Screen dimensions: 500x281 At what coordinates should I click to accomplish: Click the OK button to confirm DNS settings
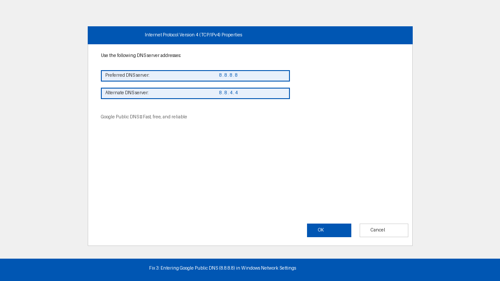[329, 230]
